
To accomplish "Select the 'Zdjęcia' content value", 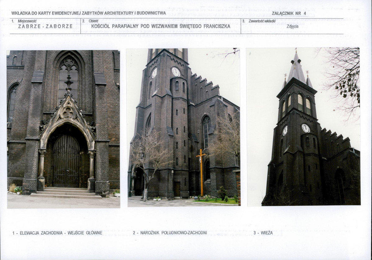I will coord(292,26).
